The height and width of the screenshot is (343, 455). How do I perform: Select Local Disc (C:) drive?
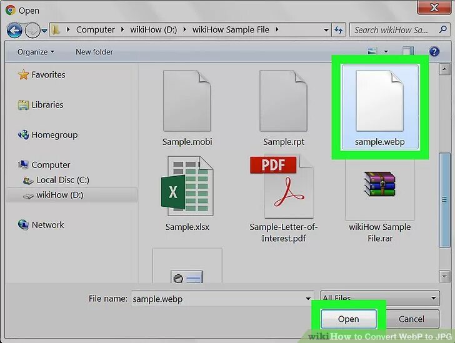point(62,180)
